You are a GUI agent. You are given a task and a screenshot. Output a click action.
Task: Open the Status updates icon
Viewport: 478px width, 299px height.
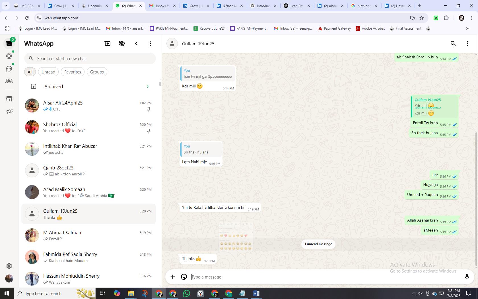(x=9, y=56)
